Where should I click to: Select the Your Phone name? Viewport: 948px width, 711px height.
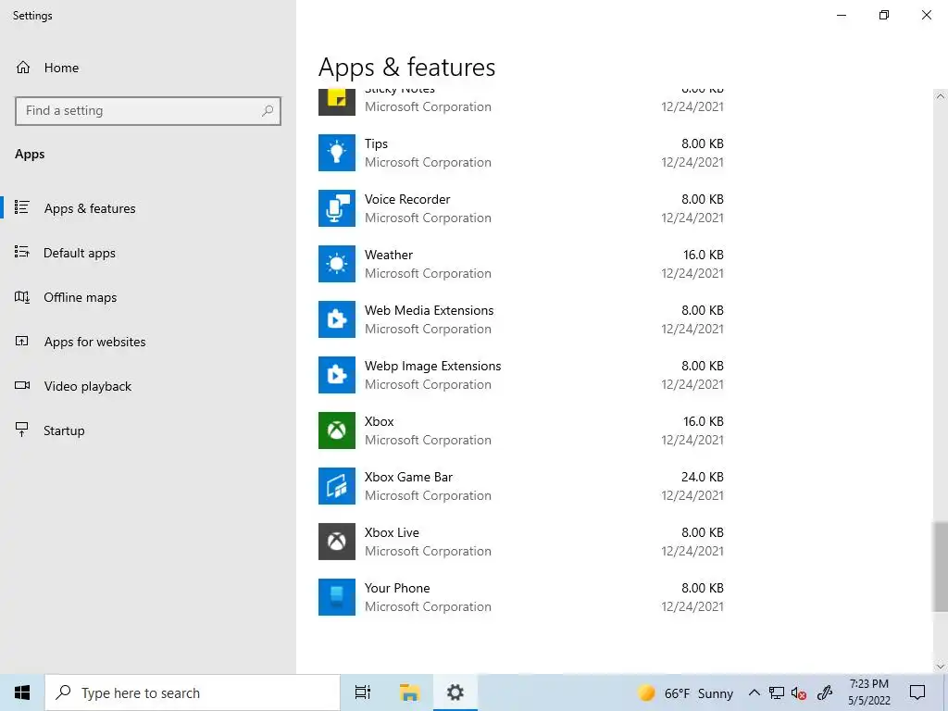(397, 588)
